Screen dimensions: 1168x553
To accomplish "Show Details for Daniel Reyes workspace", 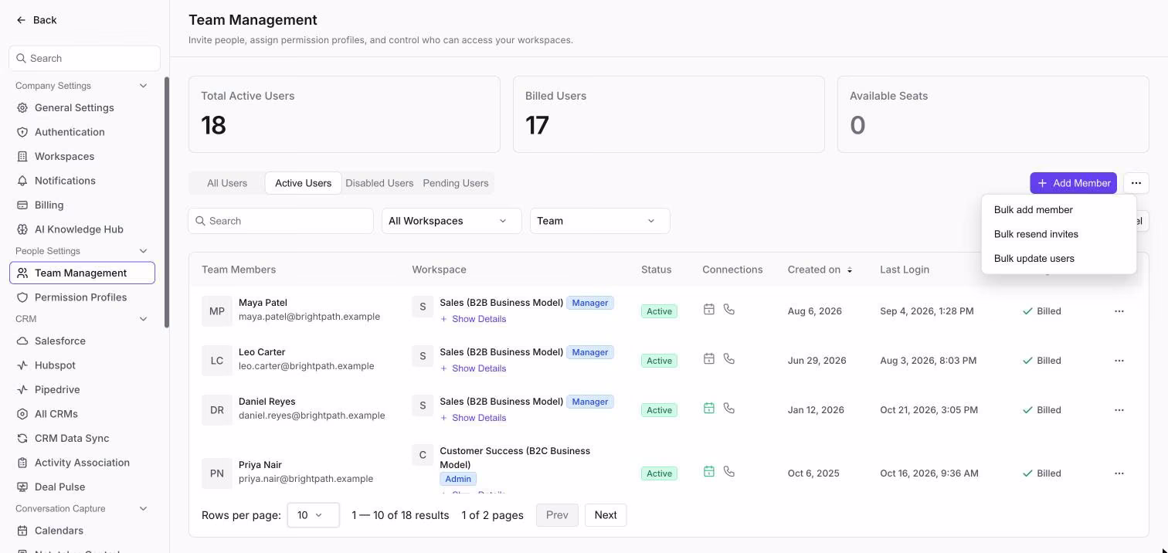I will tap(473, 418).
